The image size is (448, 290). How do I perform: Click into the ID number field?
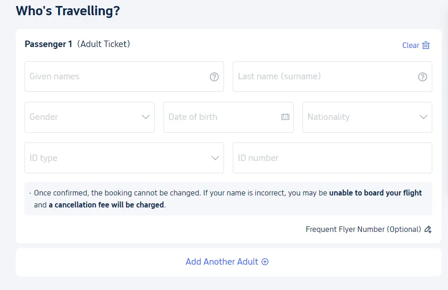(332, 158)
